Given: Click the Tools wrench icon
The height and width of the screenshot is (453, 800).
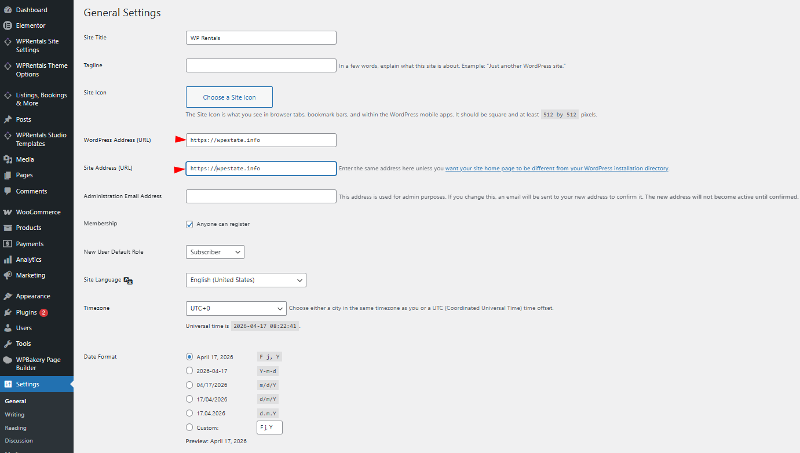Looking at the screenshot, I should pos(8,344).
